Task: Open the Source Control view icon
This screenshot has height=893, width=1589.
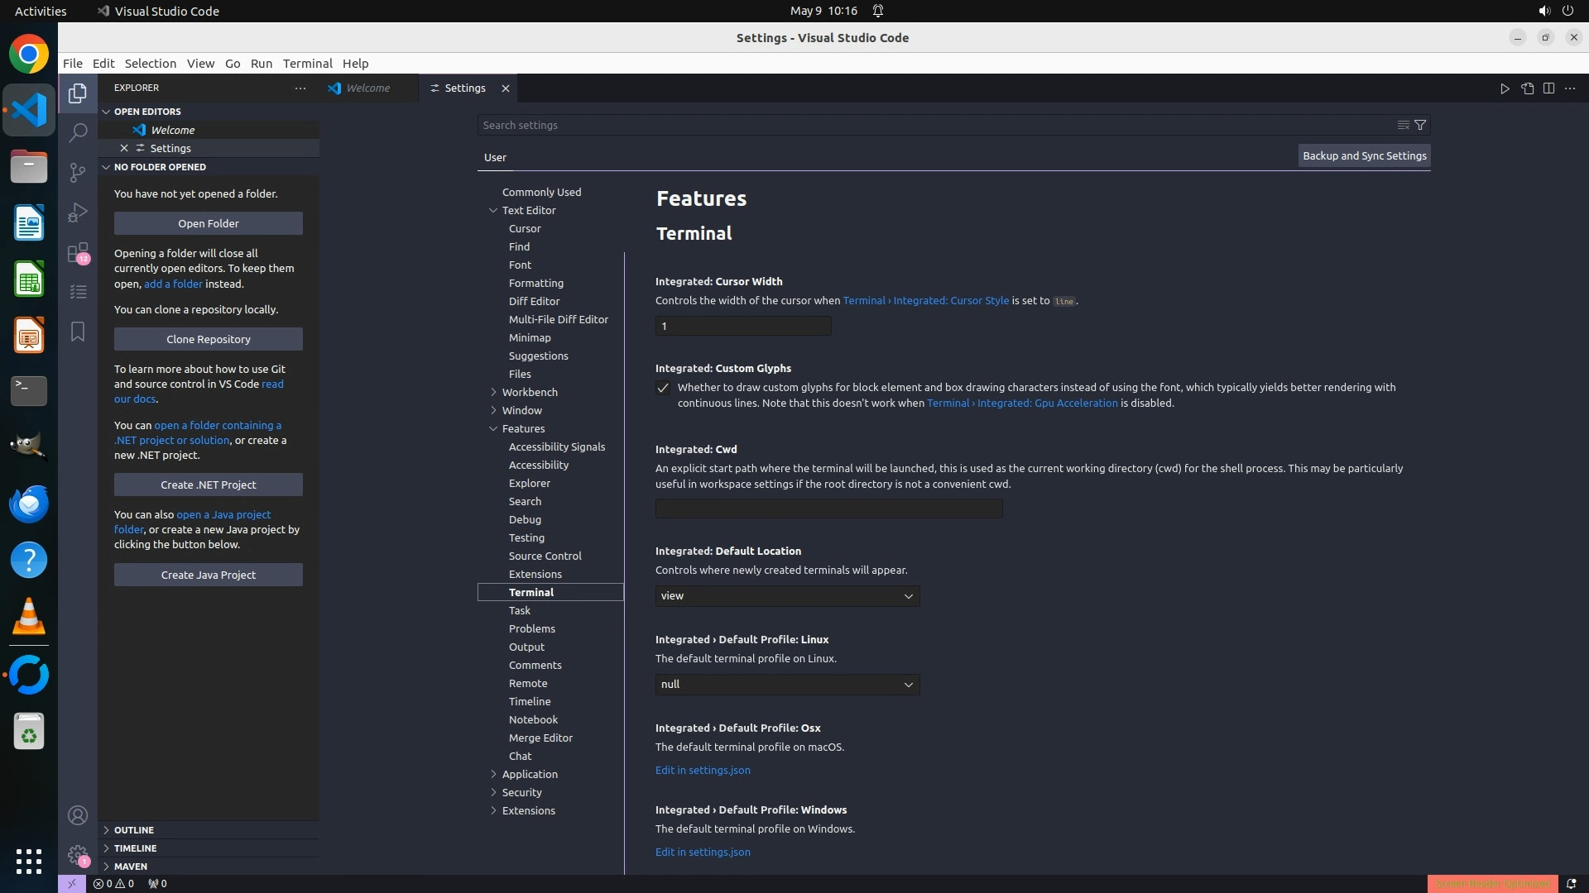Action: pos(78,172)
